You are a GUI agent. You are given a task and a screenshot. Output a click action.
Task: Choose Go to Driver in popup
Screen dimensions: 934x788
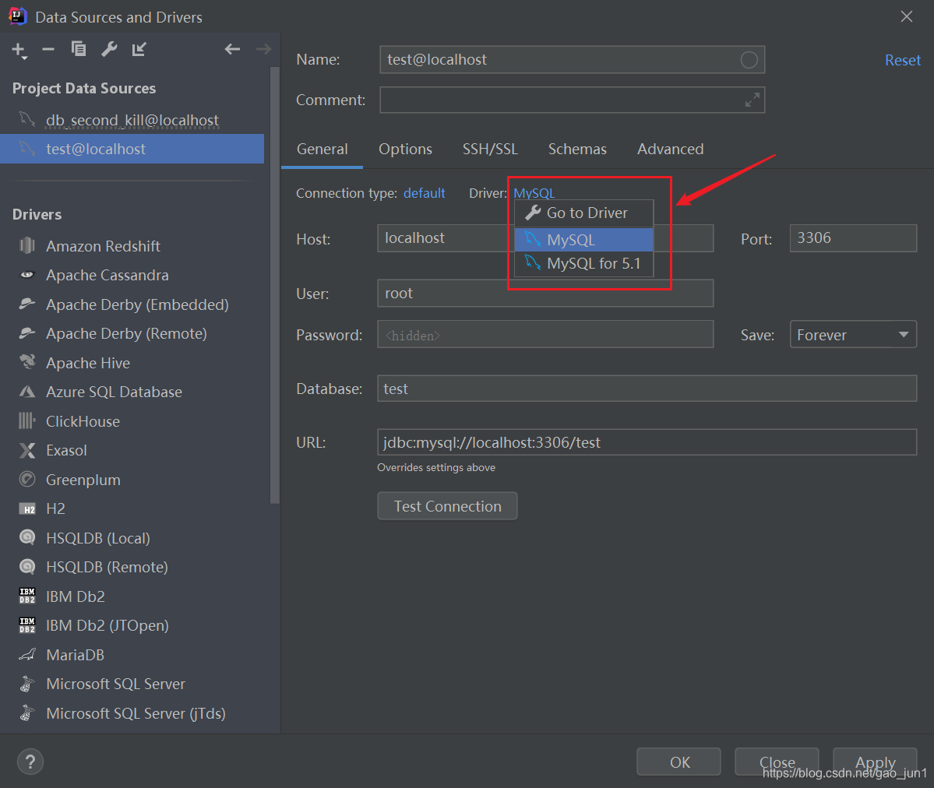coord(583,213)
